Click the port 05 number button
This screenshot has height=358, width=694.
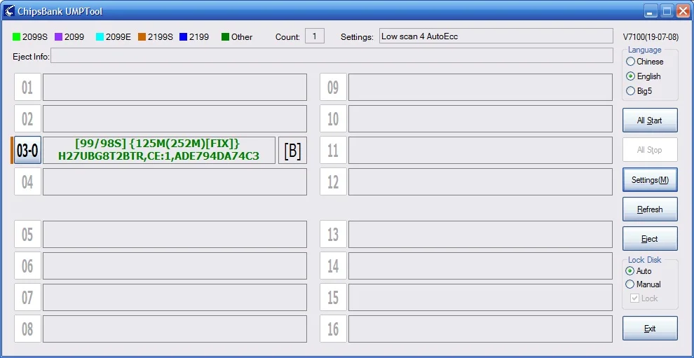tap(27, 234)
